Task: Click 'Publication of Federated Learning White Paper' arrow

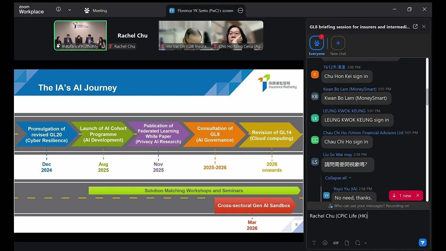Action: (x=159, y=134)
